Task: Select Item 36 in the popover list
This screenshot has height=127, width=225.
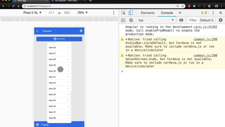Action: click(x=59, y=106)
